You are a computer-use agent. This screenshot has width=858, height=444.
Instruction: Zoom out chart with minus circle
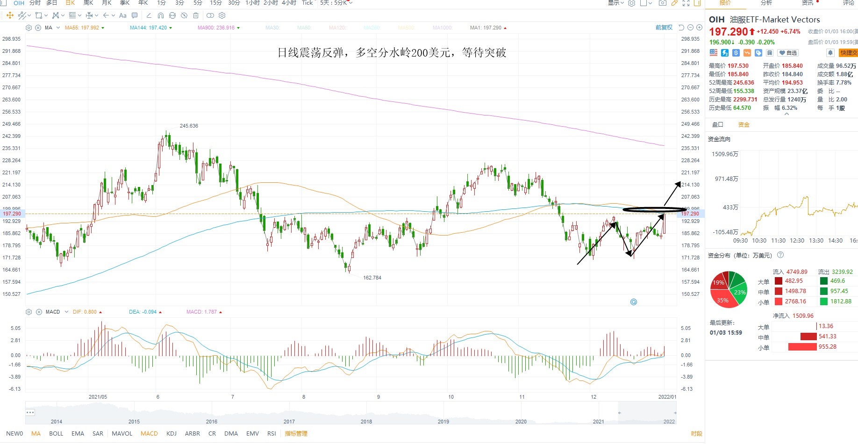pos(690,28)
